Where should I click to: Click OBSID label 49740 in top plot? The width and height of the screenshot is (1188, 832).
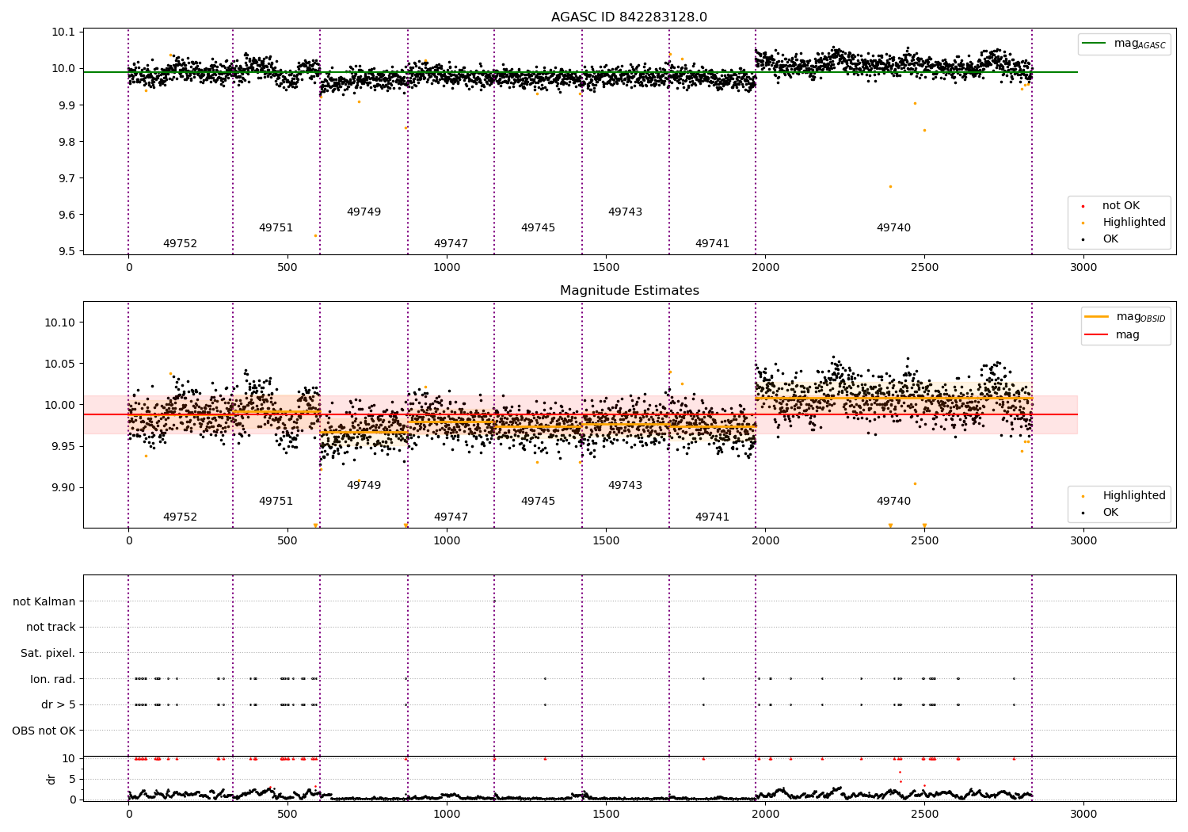(893, 228)
